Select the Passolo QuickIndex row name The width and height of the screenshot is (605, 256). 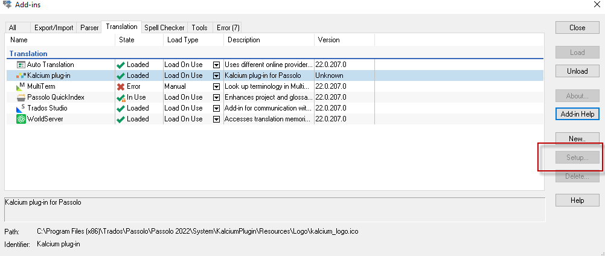(56, 97)
